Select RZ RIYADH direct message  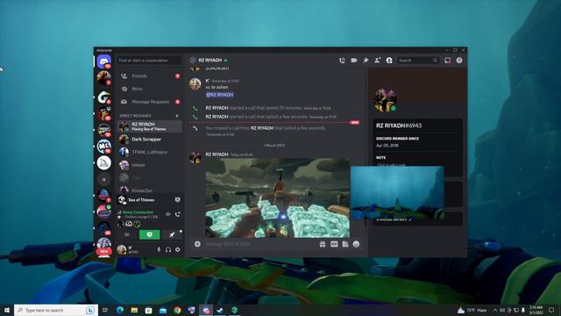(150, 126)
